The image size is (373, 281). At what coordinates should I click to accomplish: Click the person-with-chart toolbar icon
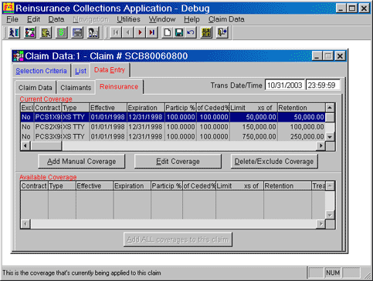93,32
